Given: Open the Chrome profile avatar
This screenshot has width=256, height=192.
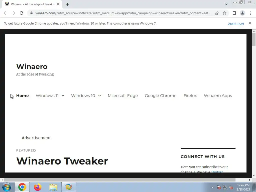Looking at the screenshot, I should (x=242, y=13).
